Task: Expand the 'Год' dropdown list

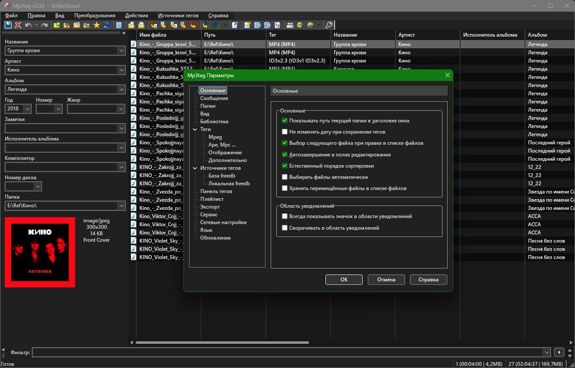Action: (x=27, y=109)
